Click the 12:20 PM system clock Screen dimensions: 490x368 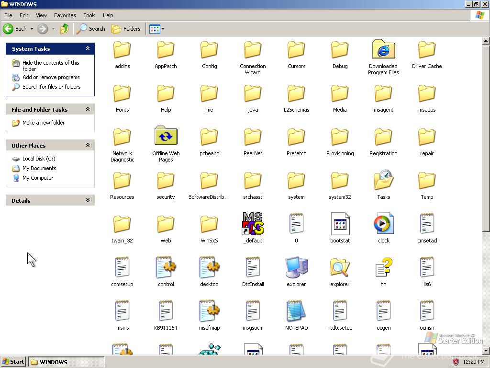pos(474,362)
